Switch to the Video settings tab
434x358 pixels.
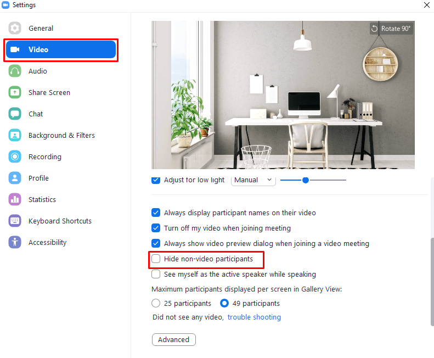point(61,49)
